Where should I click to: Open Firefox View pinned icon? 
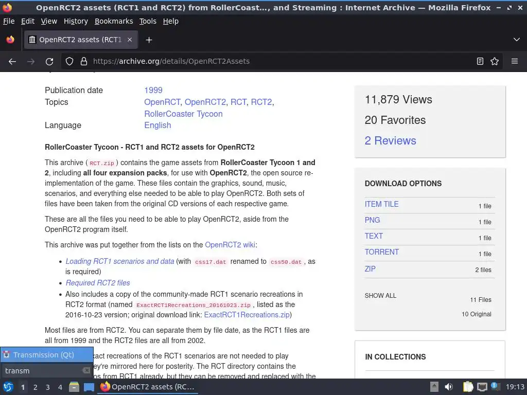click(10, 40)
